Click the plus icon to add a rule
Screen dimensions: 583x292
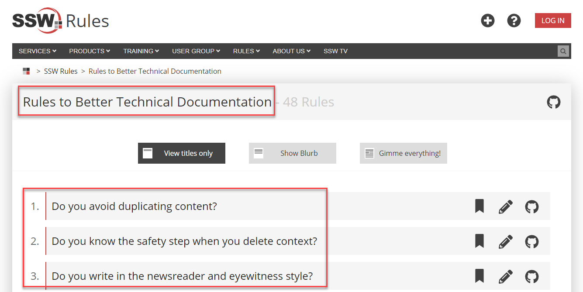(487, 21)
